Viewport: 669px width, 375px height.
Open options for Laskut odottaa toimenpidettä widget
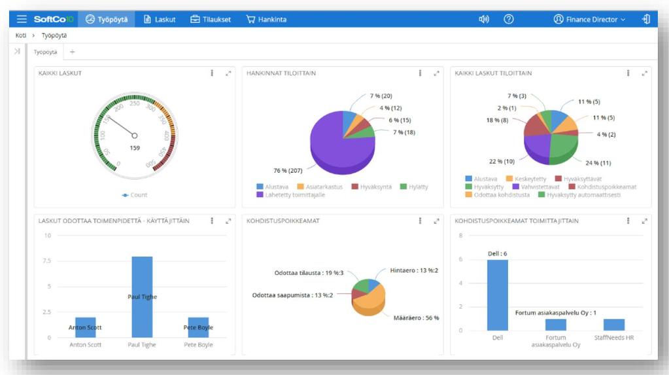212,221
